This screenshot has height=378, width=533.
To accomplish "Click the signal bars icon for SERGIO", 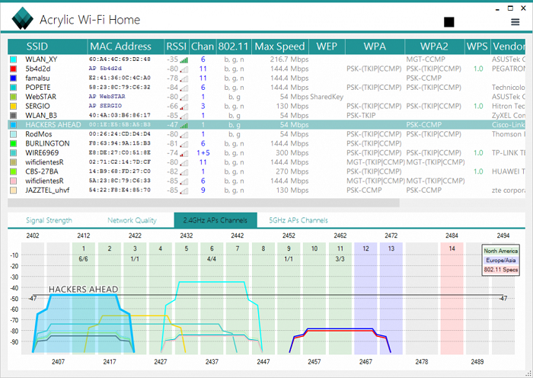I will 184,107.
